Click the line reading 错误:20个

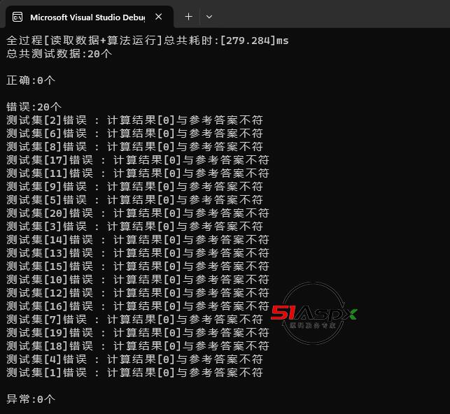tap(34, 107)
